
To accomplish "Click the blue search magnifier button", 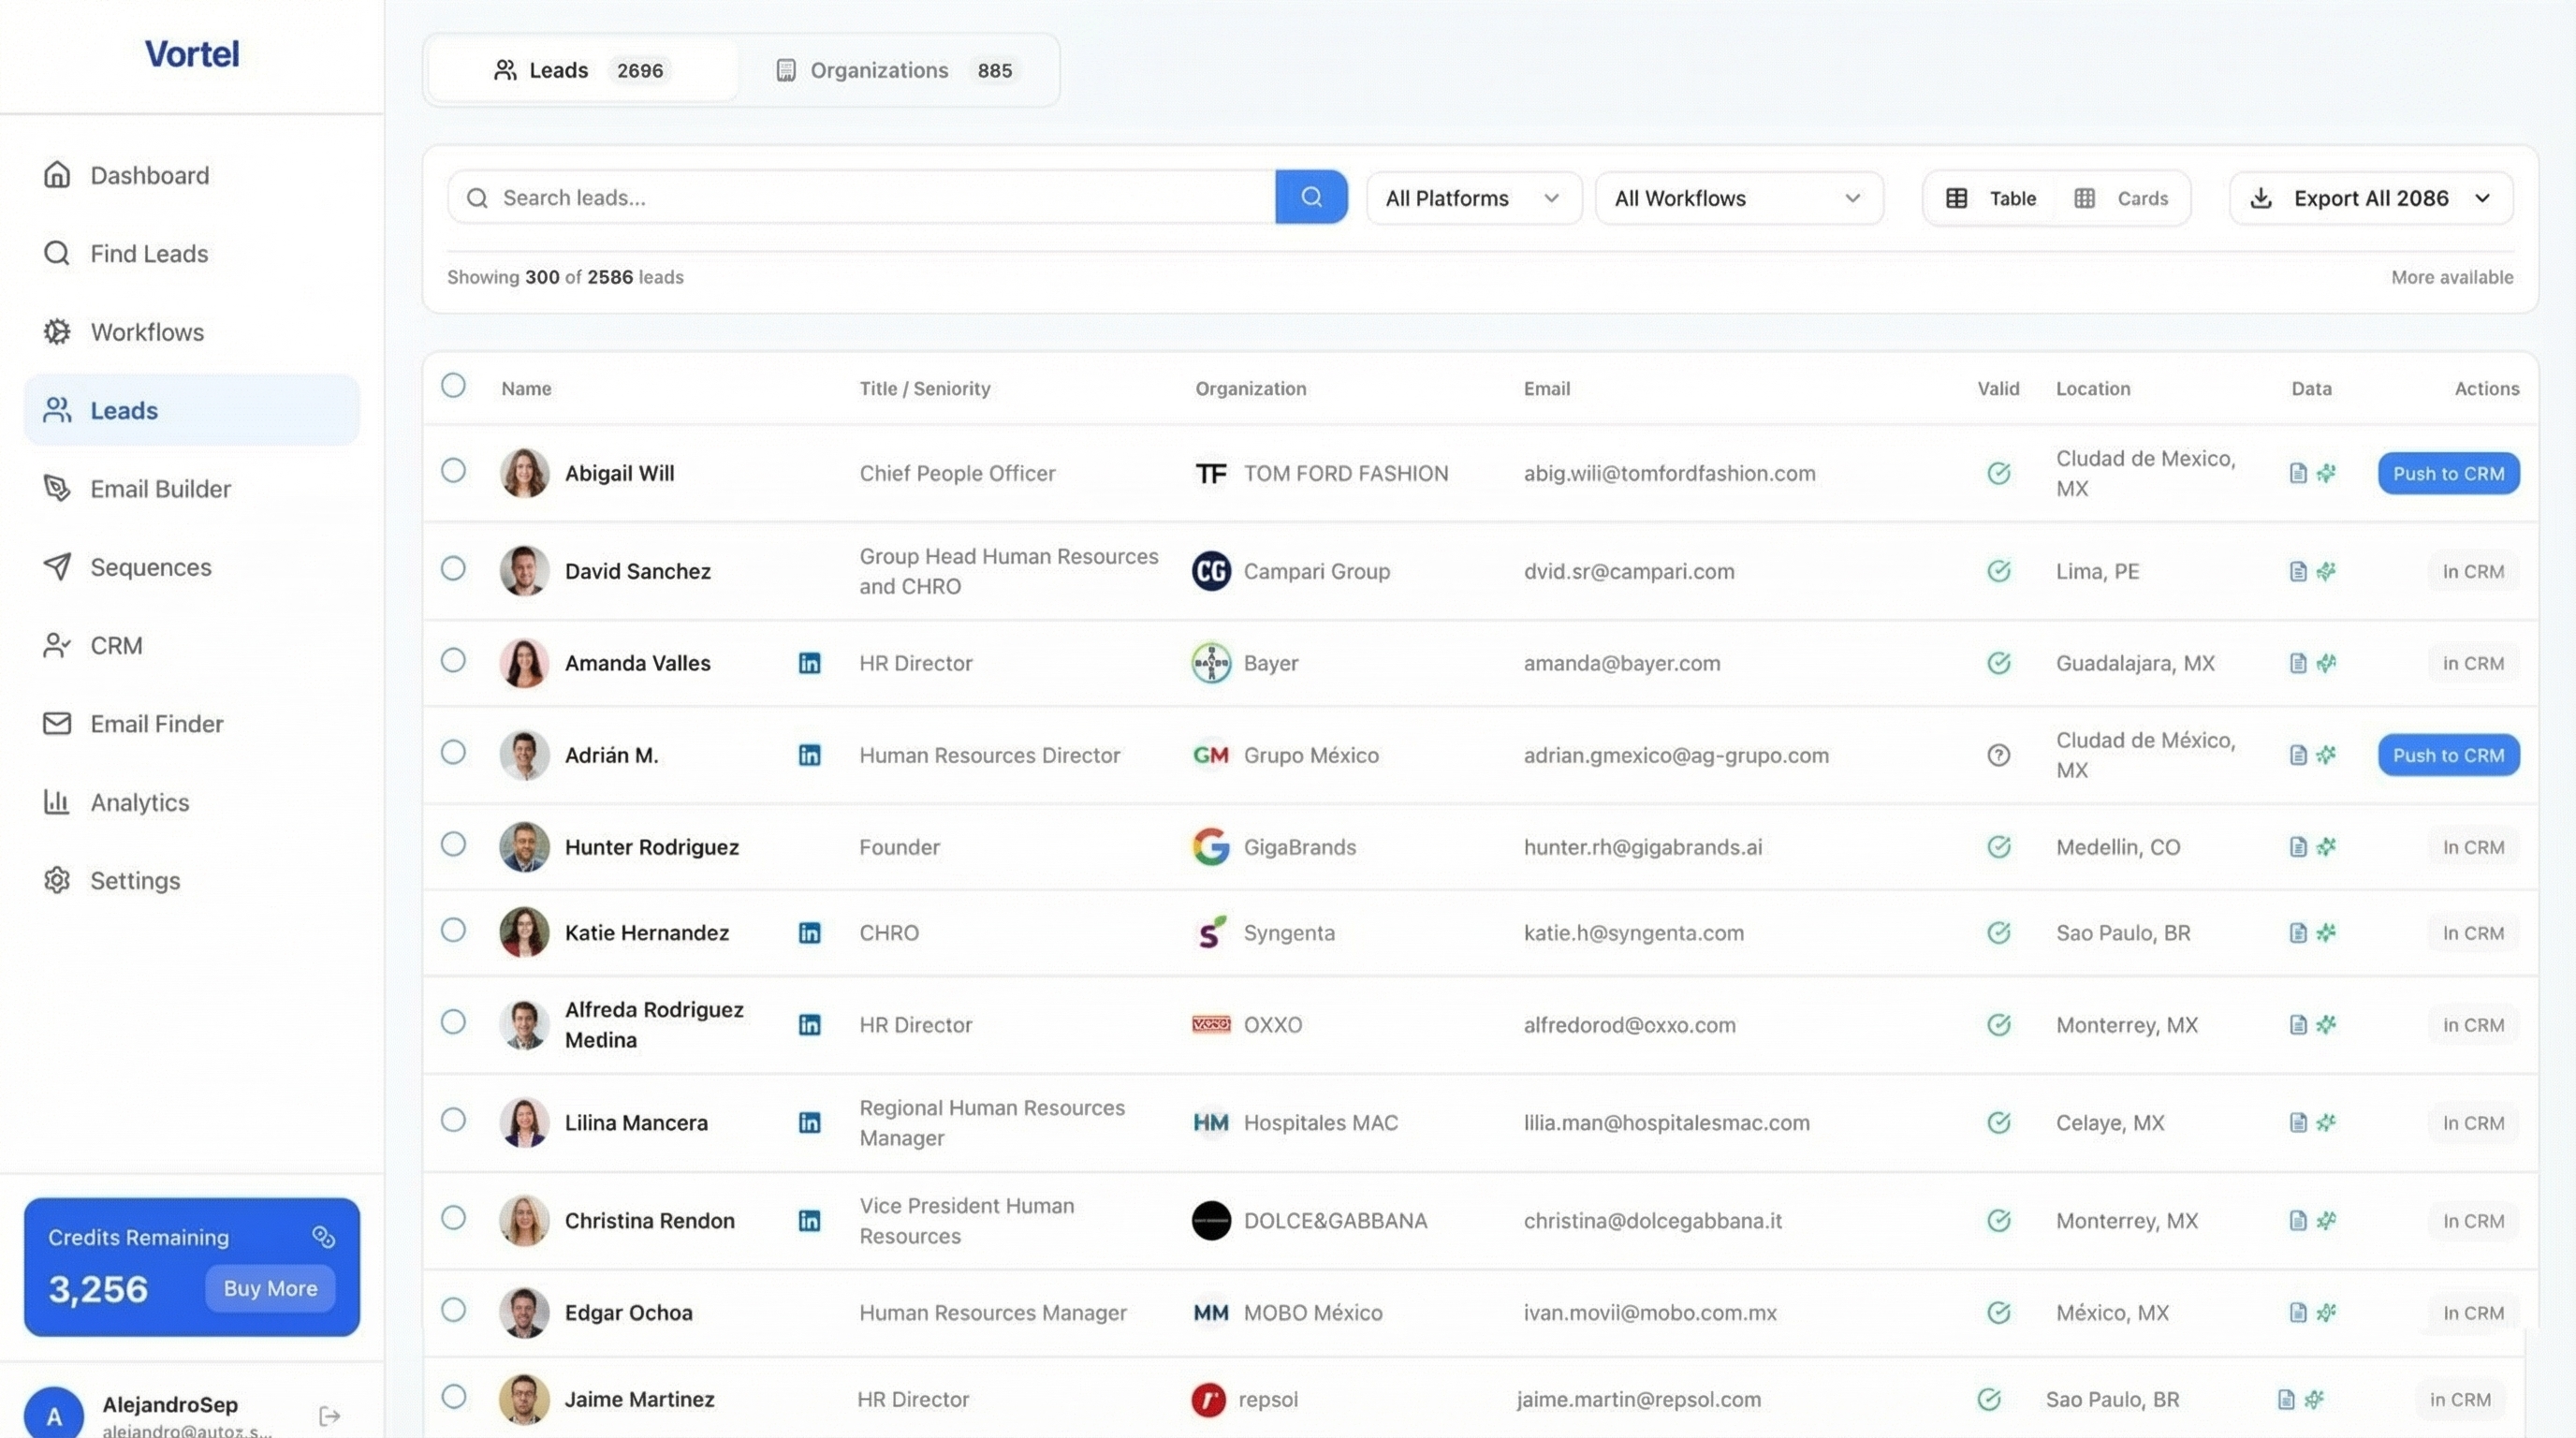I will coord(1311,197).
